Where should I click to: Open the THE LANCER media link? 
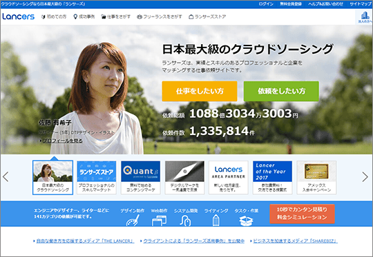click(x=85, y=241)
